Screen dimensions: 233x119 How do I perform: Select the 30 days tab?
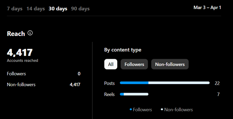coord(58,9)
